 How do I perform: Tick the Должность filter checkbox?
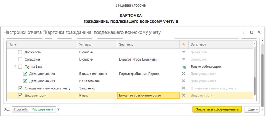[x=20, y=52]
